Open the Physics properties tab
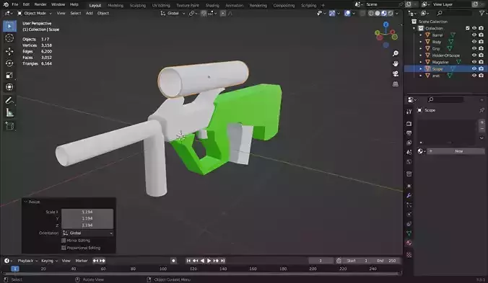Screen dimensions: 488x283 tap(409, 215)
